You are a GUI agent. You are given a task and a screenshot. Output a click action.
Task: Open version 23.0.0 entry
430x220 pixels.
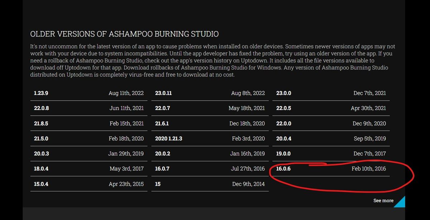pos(284,93)
